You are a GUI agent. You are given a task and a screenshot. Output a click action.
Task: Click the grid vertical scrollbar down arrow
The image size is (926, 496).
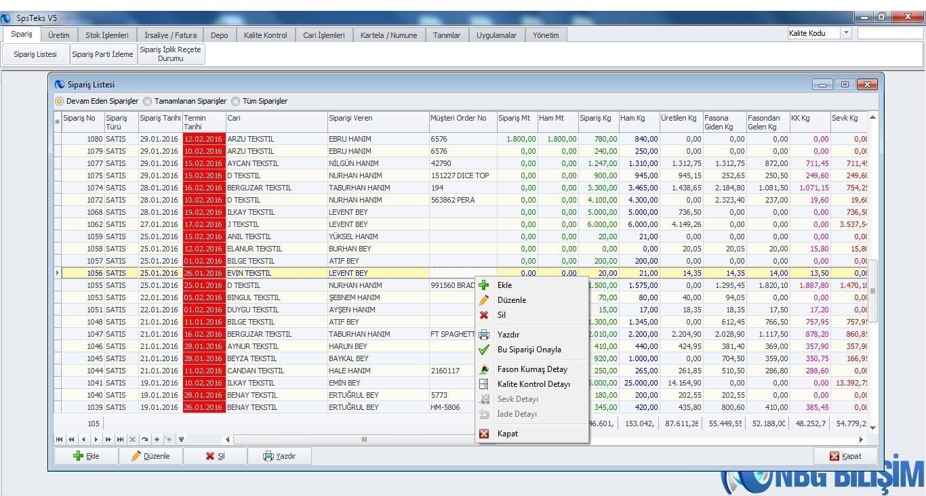click(x=872, y=428)
